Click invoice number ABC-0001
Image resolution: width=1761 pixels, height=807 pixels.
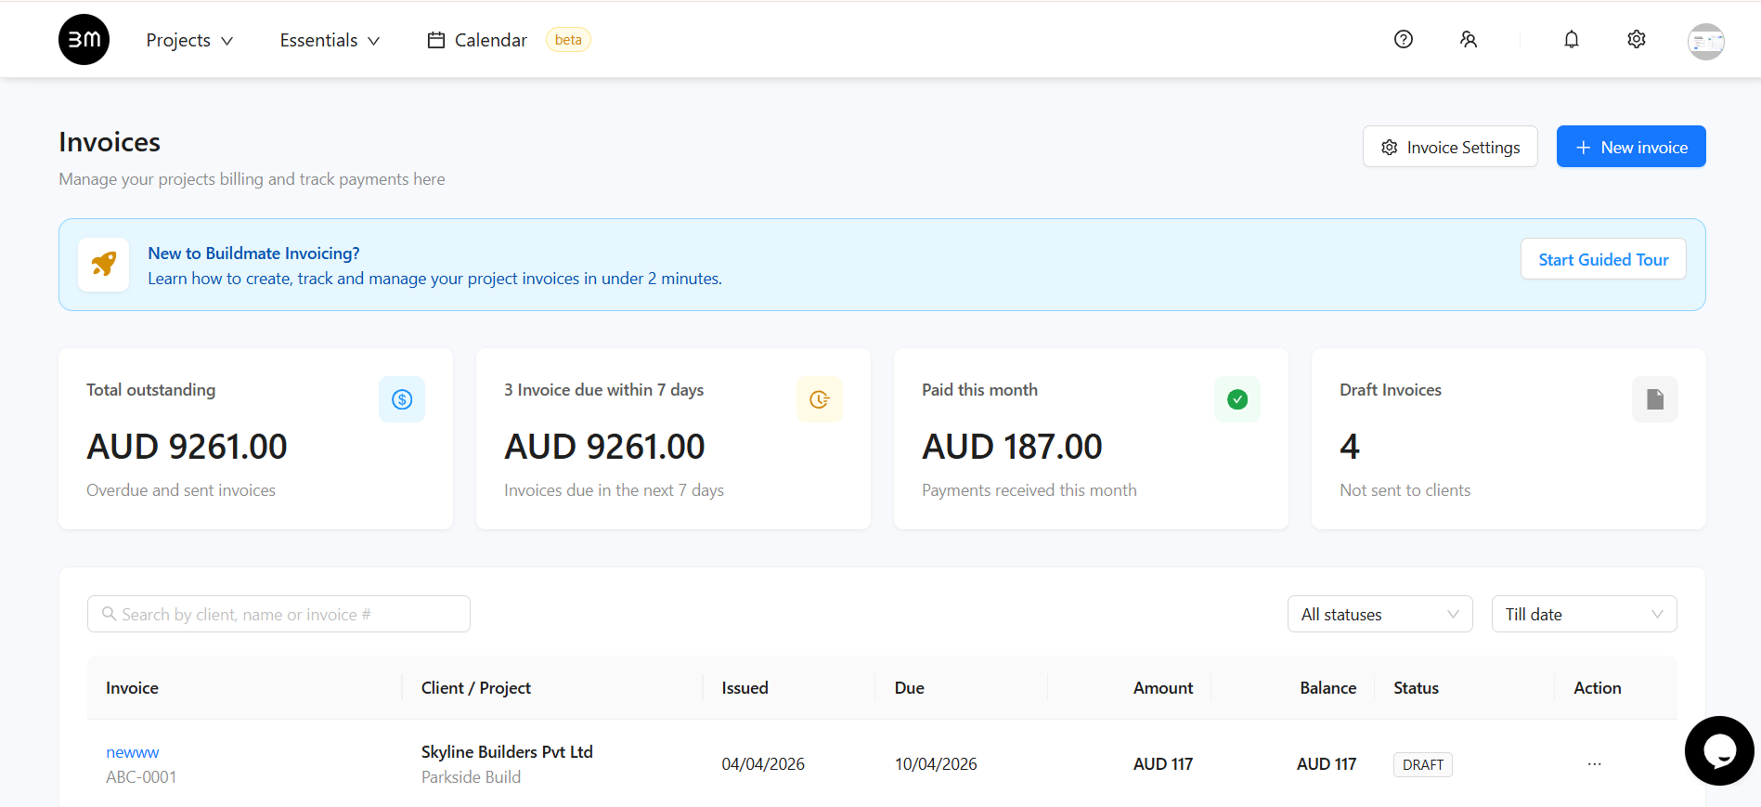[x=141, y=777]
